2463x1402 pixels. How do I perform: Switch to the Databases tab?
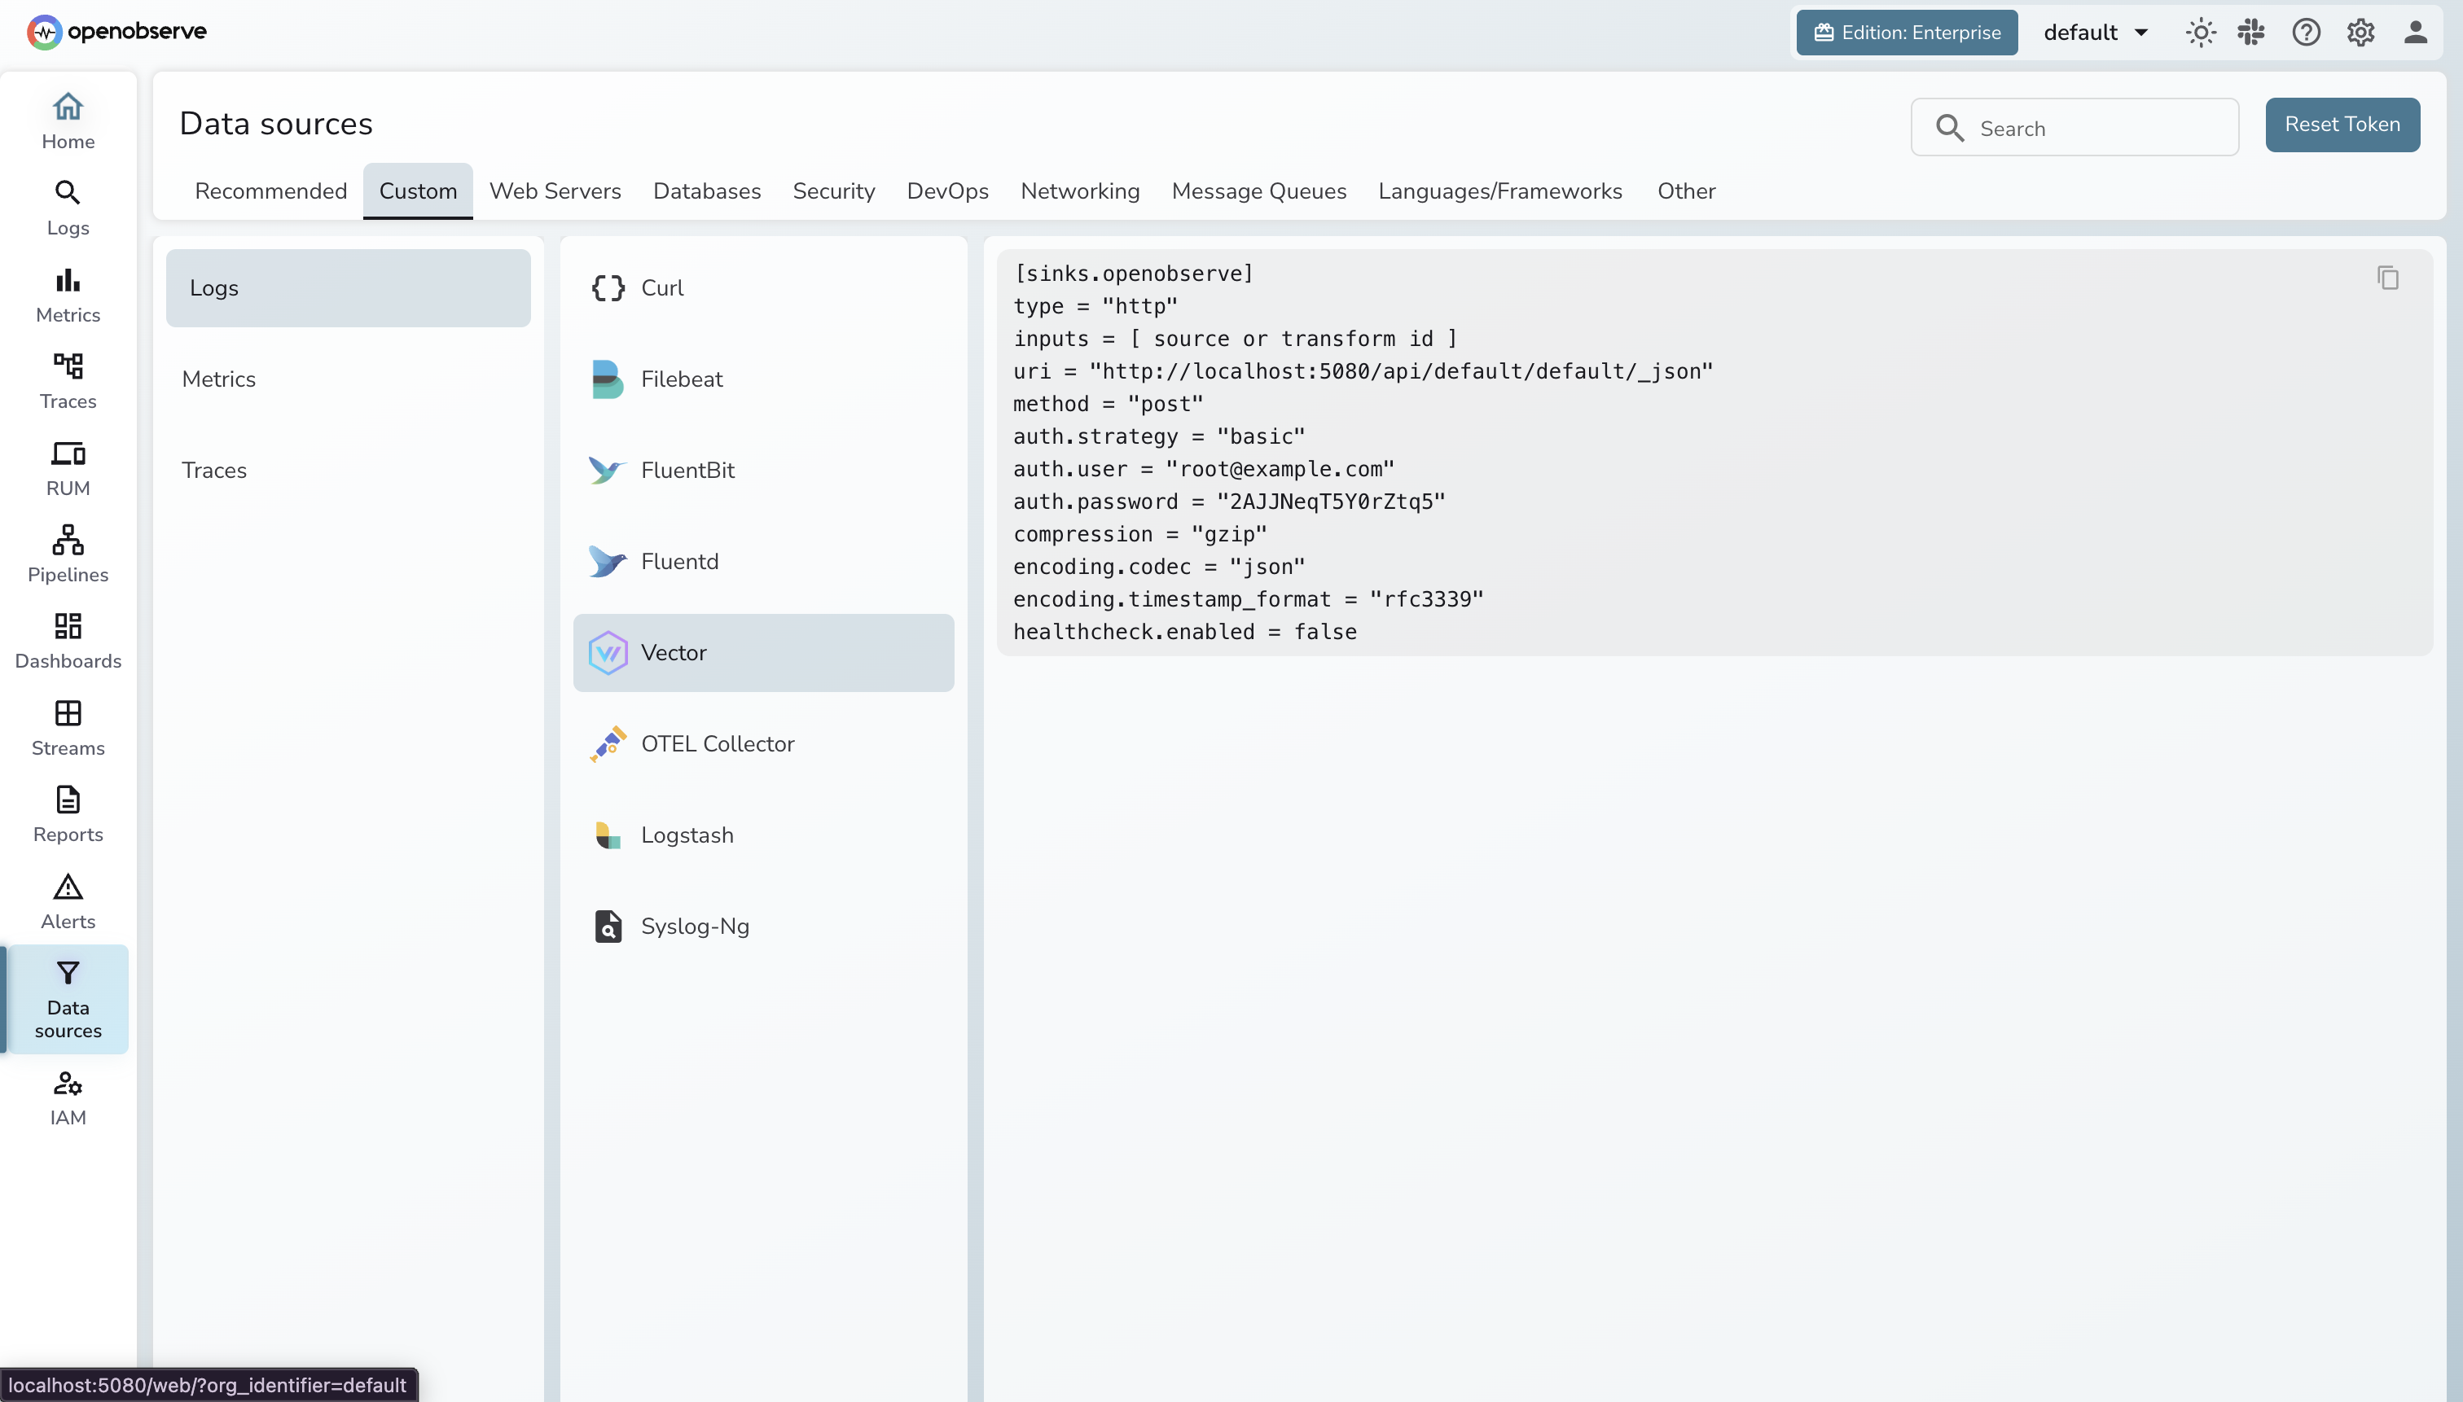706,191
